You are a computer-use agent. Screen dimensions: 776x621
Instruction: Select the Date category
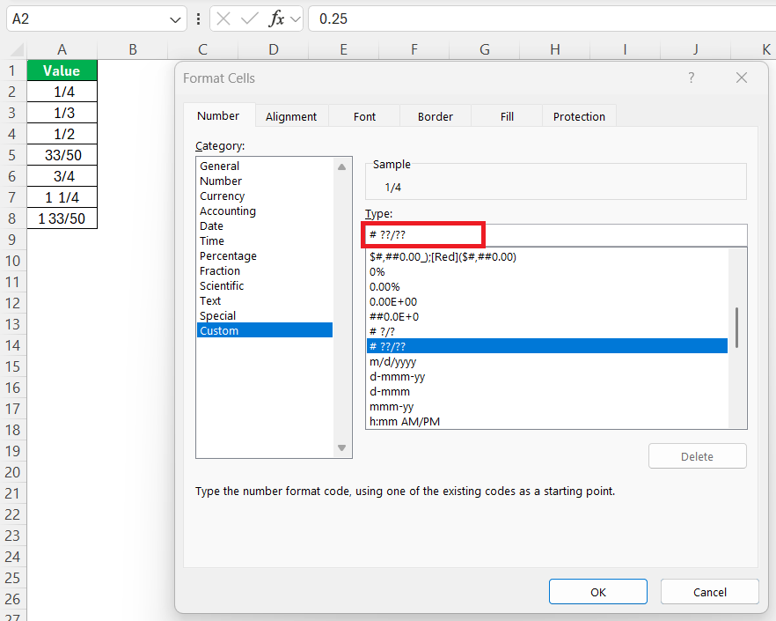click(x=265, y=226)
